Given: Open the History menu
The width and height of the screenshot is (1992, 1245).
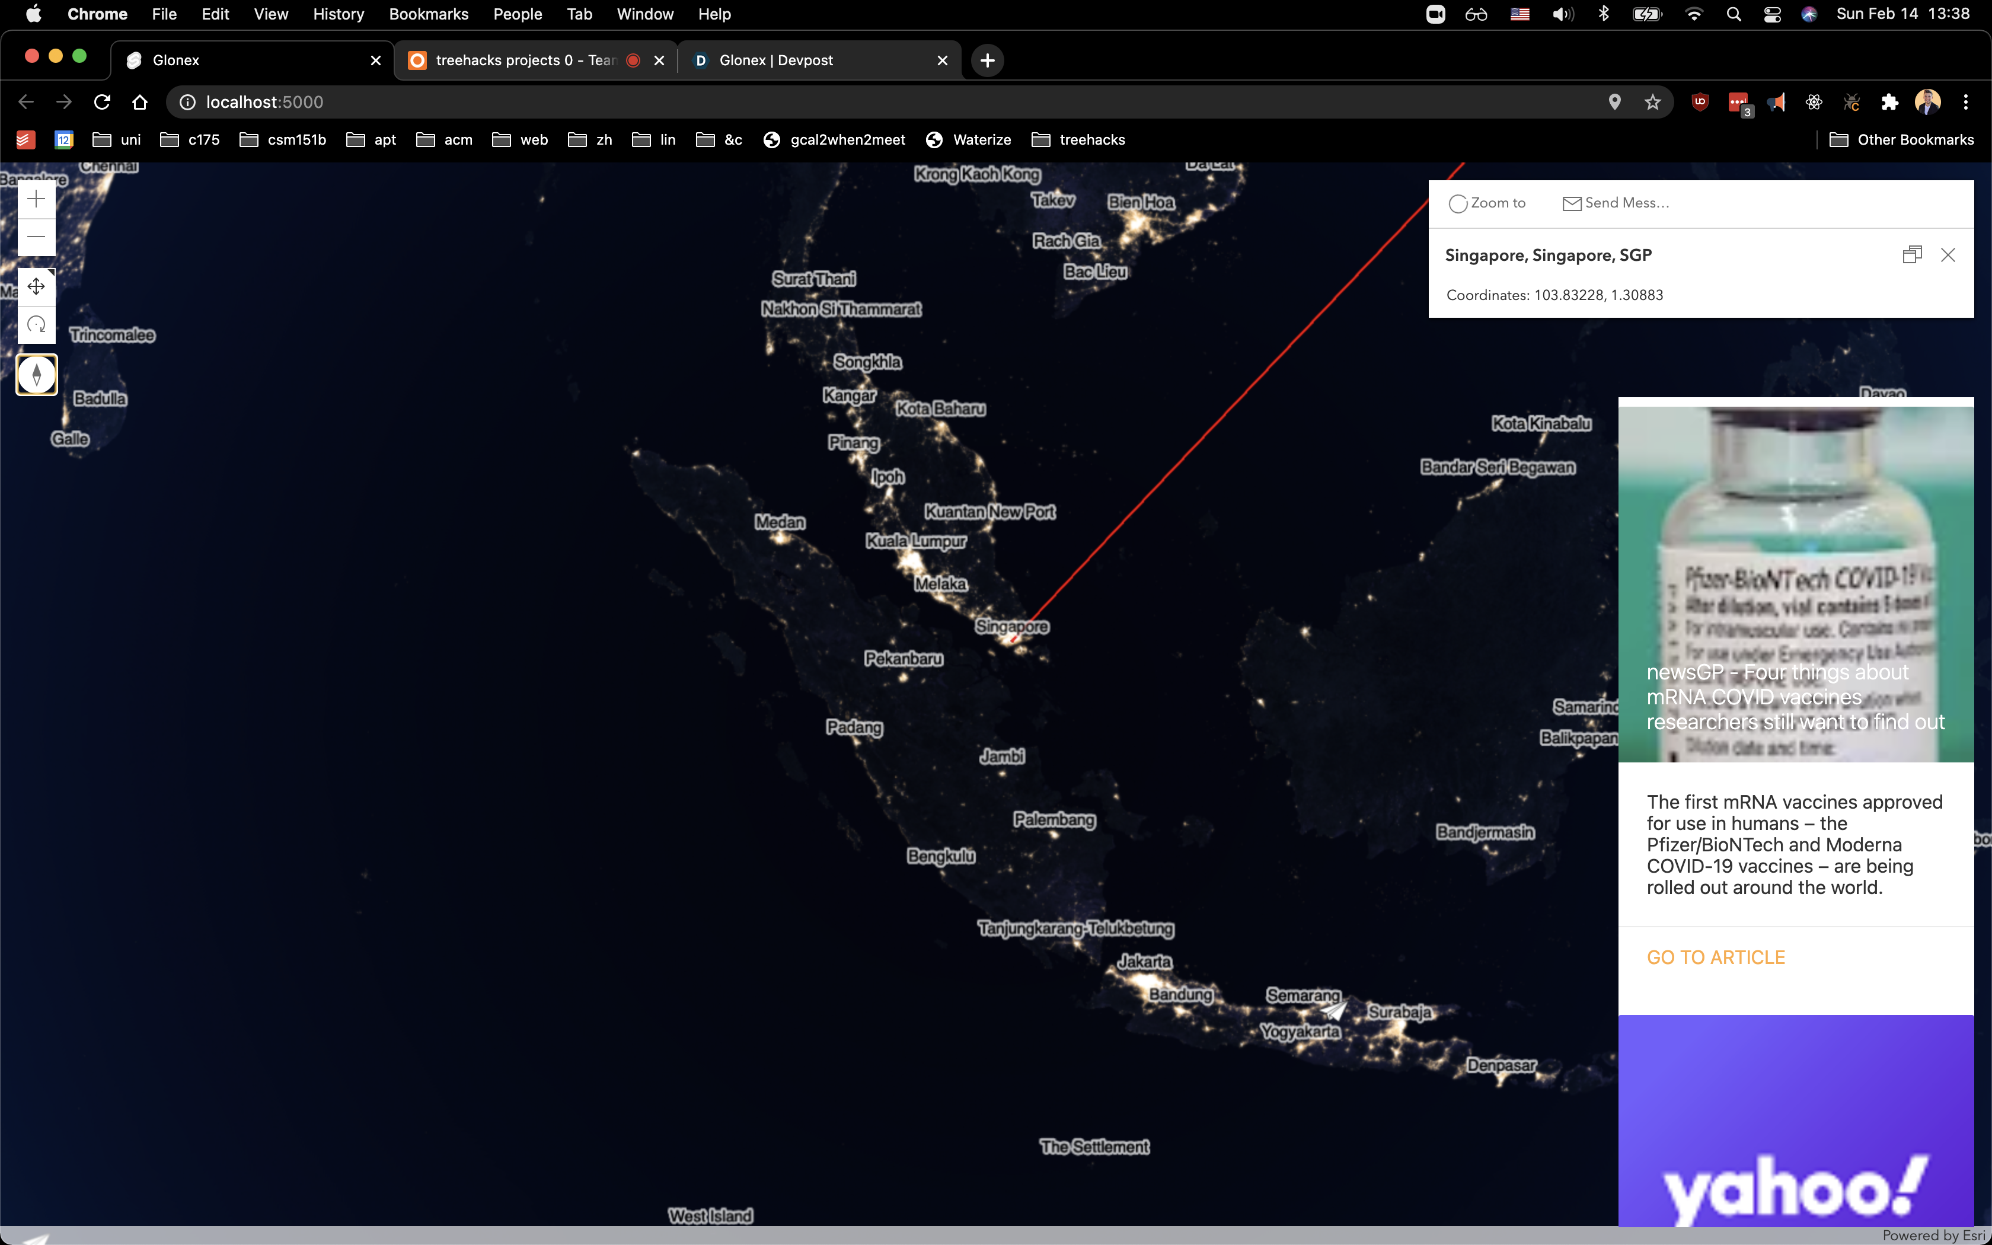Looking at the screenshot, I should coord(339,14).
